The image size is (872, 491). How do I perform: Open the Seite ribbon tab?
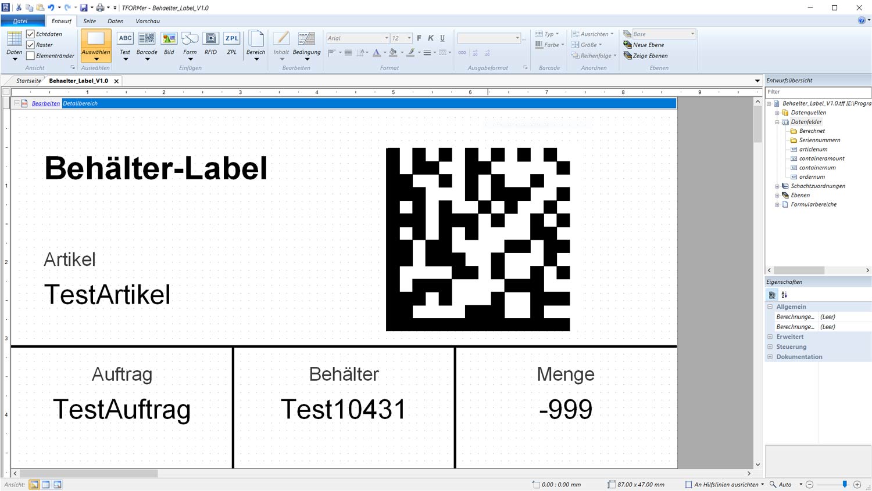pyautogui.click(x=90, y=21)
